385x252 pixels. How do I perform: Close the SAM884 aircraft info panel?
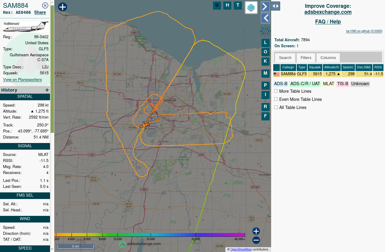(x=45, y=5)
